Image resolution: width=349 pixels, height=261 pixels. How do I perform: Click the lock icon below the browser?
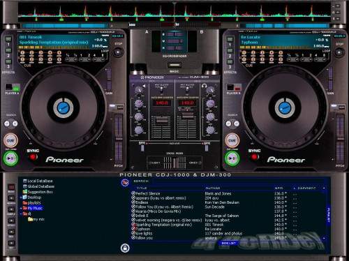pos(125,248)
